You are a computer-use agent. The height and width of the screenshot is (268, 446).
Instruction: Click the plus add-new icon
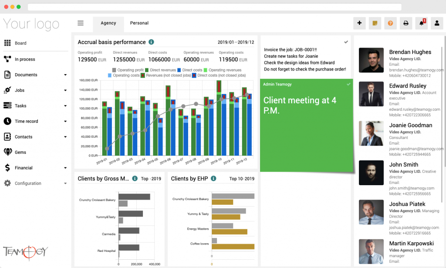[x=359, y=23]
